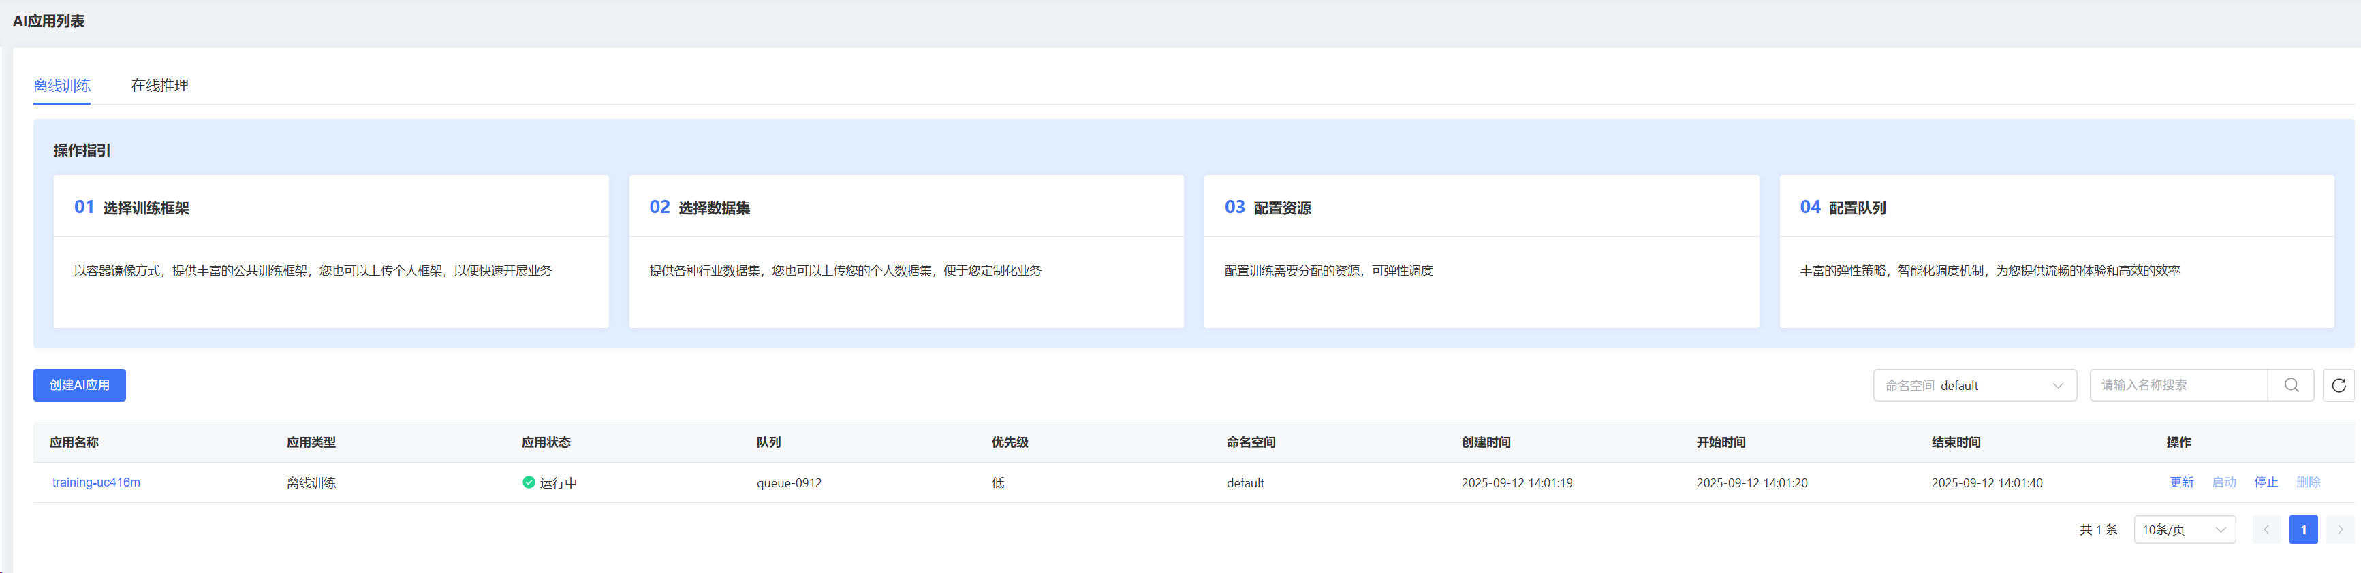The width and height of the screenshot is (2361, 573).
Task: Click the search magnifier icon
Action: [2290, 385]
